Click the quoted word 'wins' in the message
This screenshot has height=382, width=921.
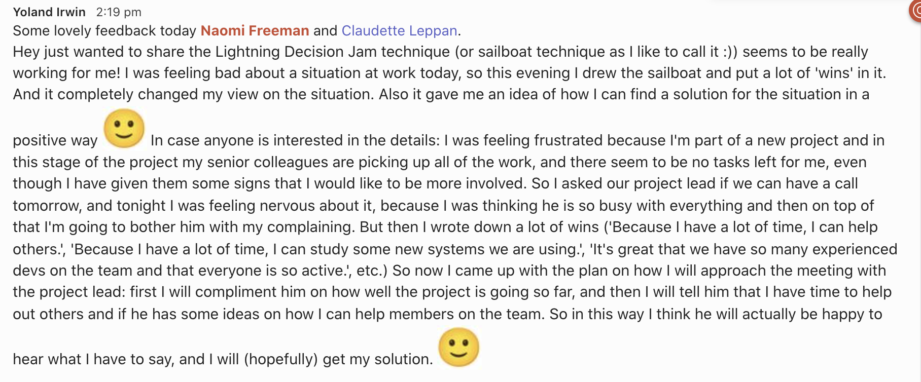click(x=834, y=73)
